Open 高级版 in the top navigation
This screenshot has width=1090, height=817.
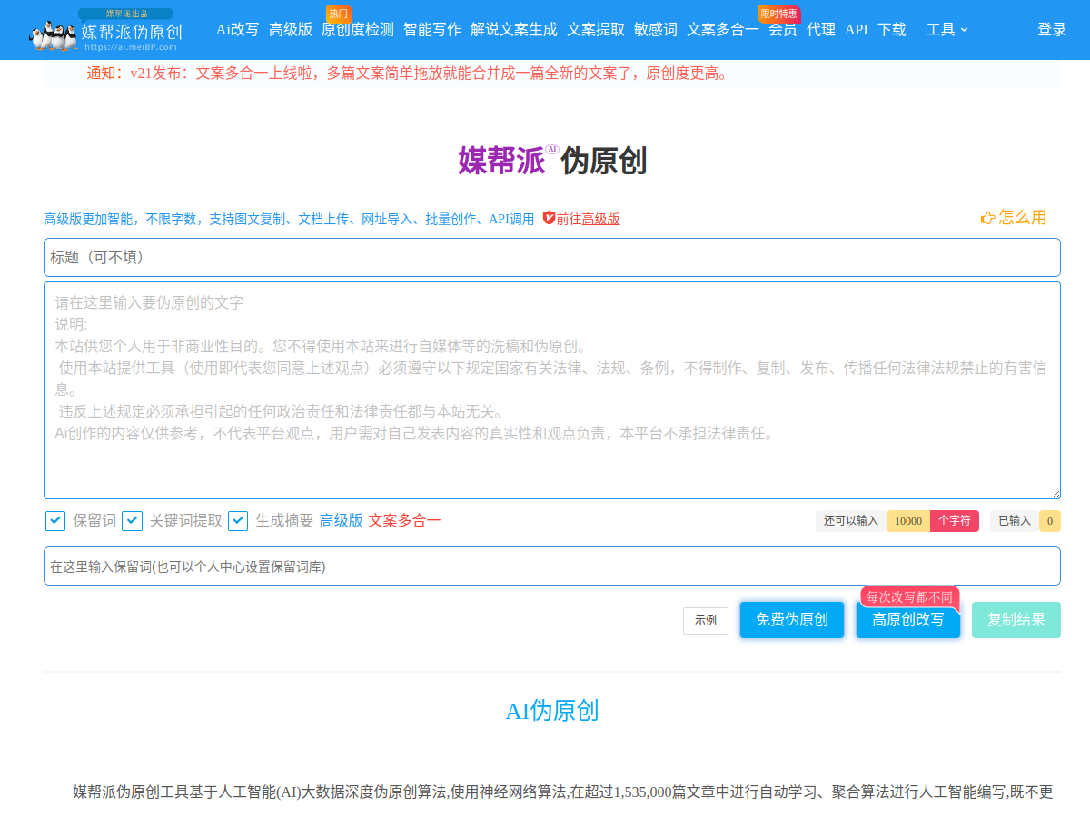tap(291, 30)
